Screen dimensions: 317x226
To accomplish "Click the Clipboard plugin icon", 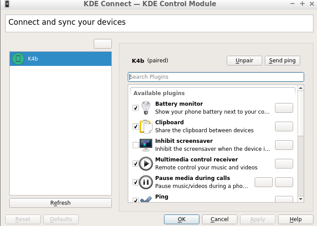I will [146, 126].
